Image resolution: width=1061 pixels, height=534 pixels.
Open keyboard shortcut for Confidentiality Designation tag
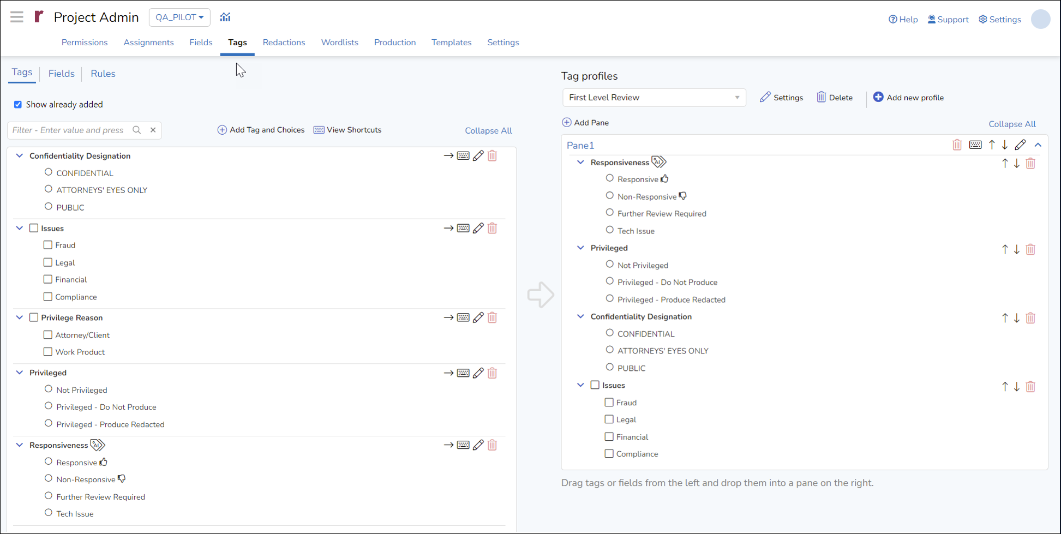coord(463,155)
